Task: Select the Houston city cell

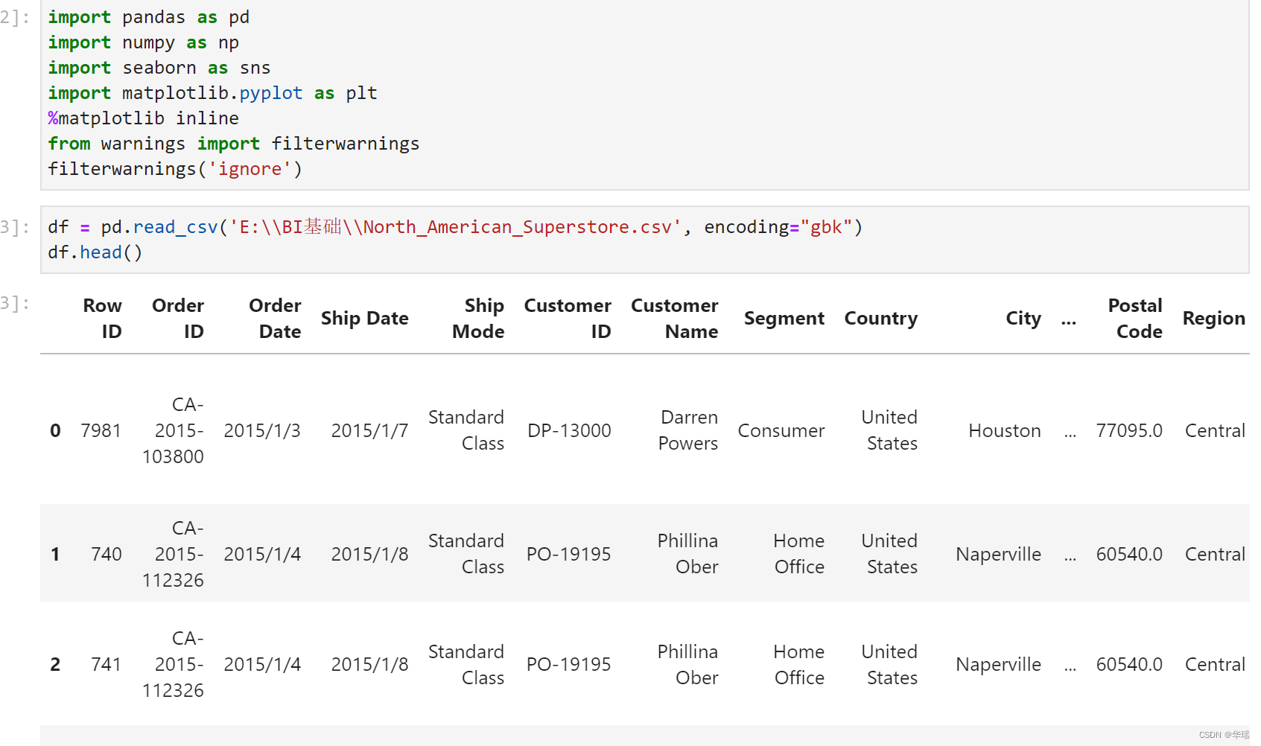Action: click(x=1004, y=430)
